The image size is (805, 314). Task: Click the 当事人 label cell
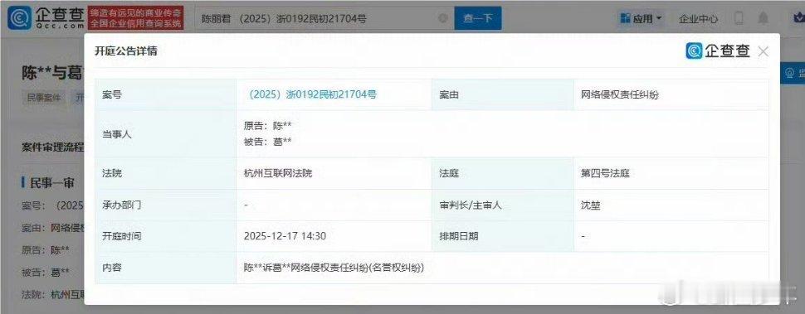[165, 133]
